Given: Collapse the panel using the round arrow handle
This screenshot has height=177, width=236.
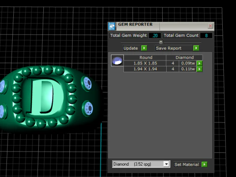Looking at the screenshot, I should click(x=161, y=42).
